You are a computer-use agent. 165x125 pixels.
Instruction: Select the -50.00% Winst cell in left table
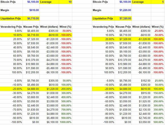[x=65, y=31]
